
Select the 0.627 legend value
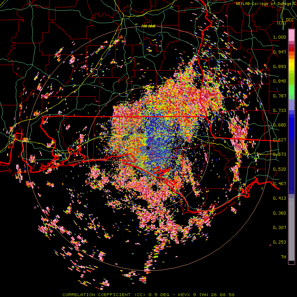click(x=280, y=140)
